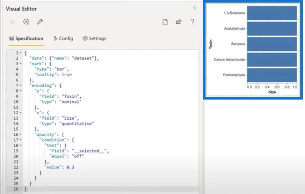Click the tooltip true value
The width and height of the screenshot is (305, 194).
[x=67, y=75]
